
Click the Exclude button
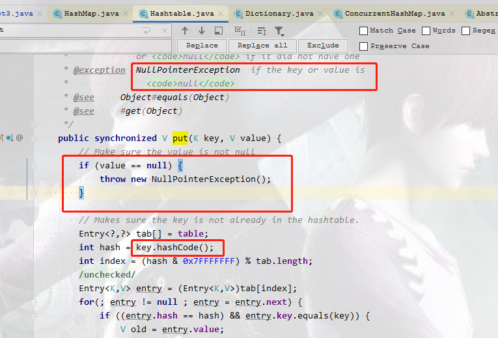pos(323,45)
